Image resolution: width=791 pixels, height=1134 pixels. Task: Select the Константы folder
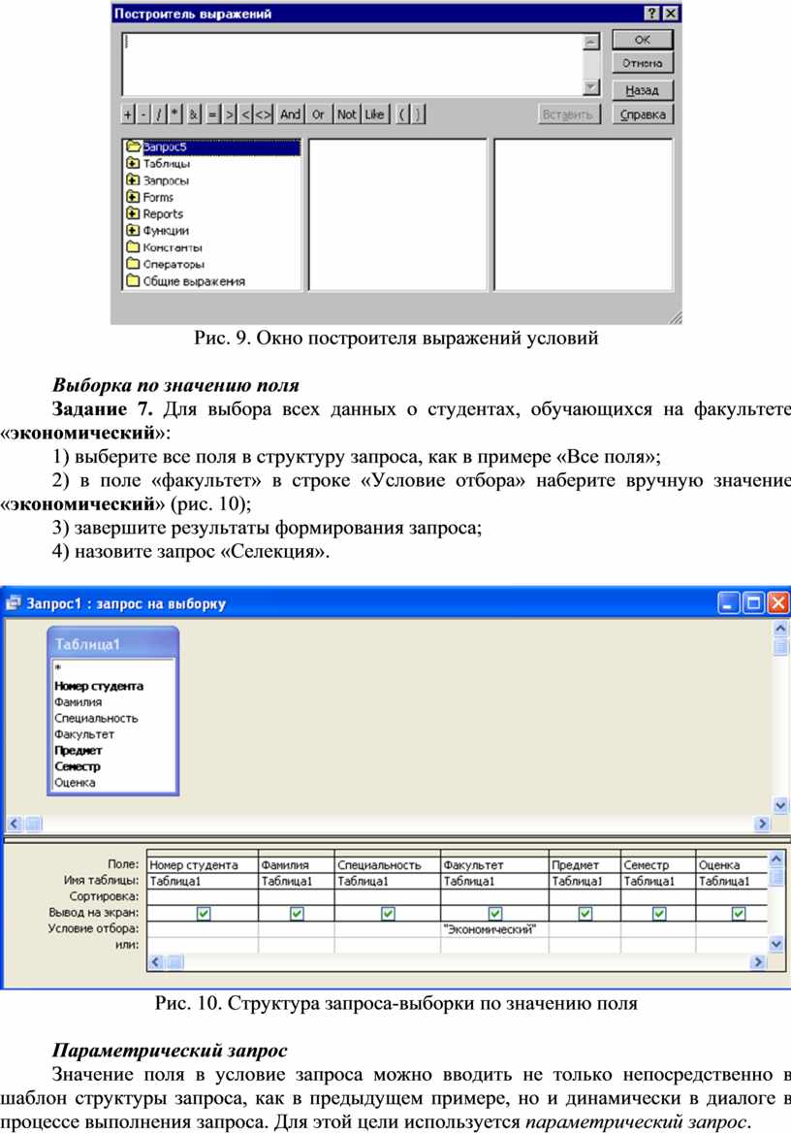point(165,247)
